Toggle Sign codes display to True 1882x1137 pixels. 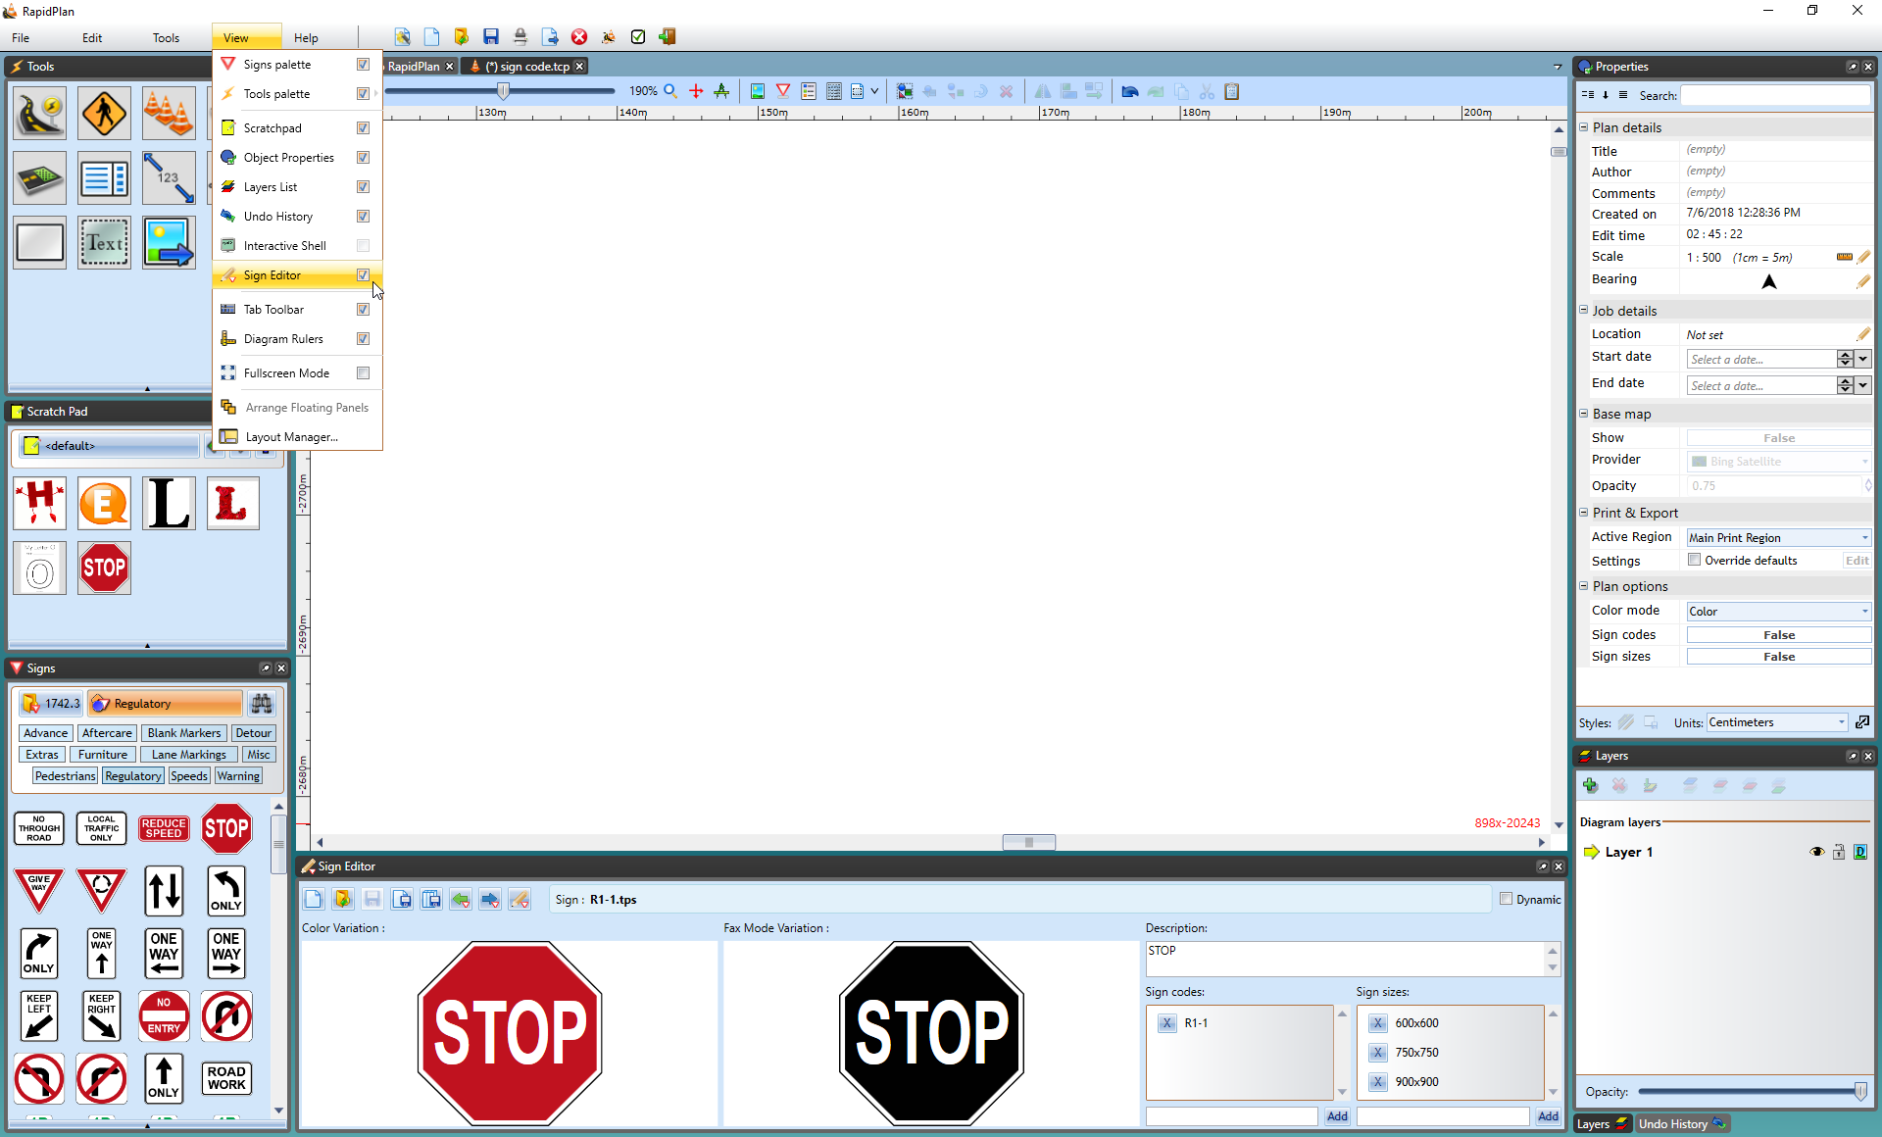pos(1777,633)
